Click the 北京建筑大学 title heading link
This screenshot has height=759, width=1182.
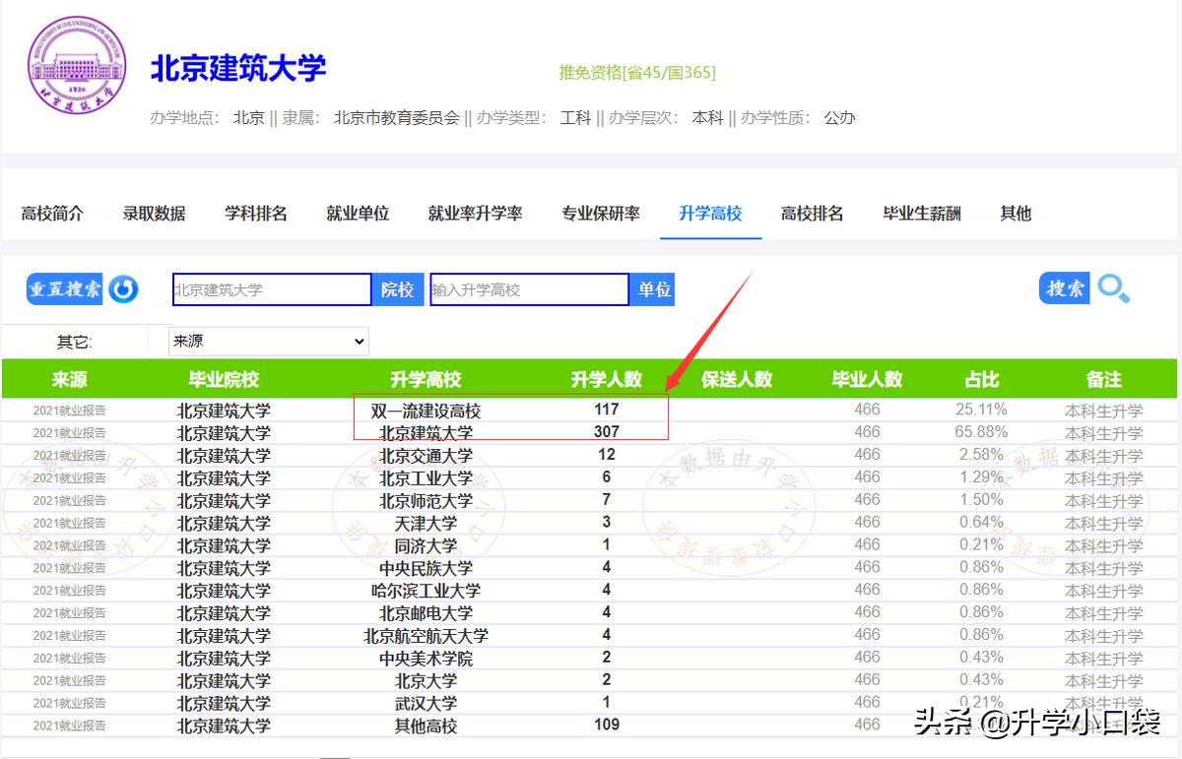239,67
